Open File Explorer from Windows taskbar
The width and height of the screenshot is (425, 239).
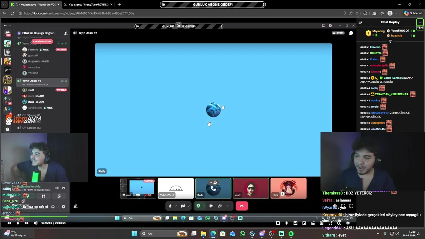coord(204,234)
